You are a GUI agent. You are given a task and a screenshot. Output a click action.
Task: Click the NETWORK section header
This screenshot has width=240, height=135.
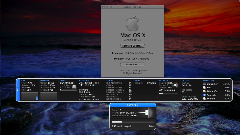(x=84, y=81)
